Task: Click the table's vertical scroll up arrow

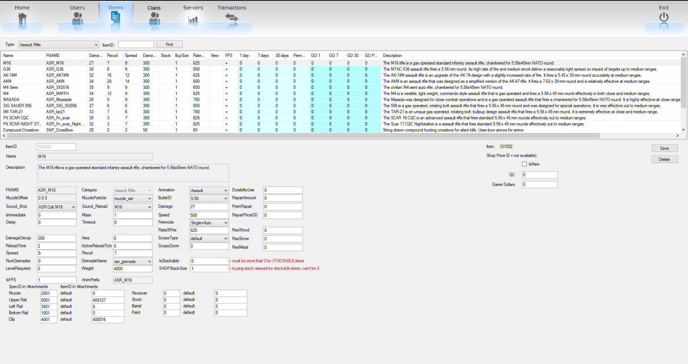Action: (x=684, y=54)
